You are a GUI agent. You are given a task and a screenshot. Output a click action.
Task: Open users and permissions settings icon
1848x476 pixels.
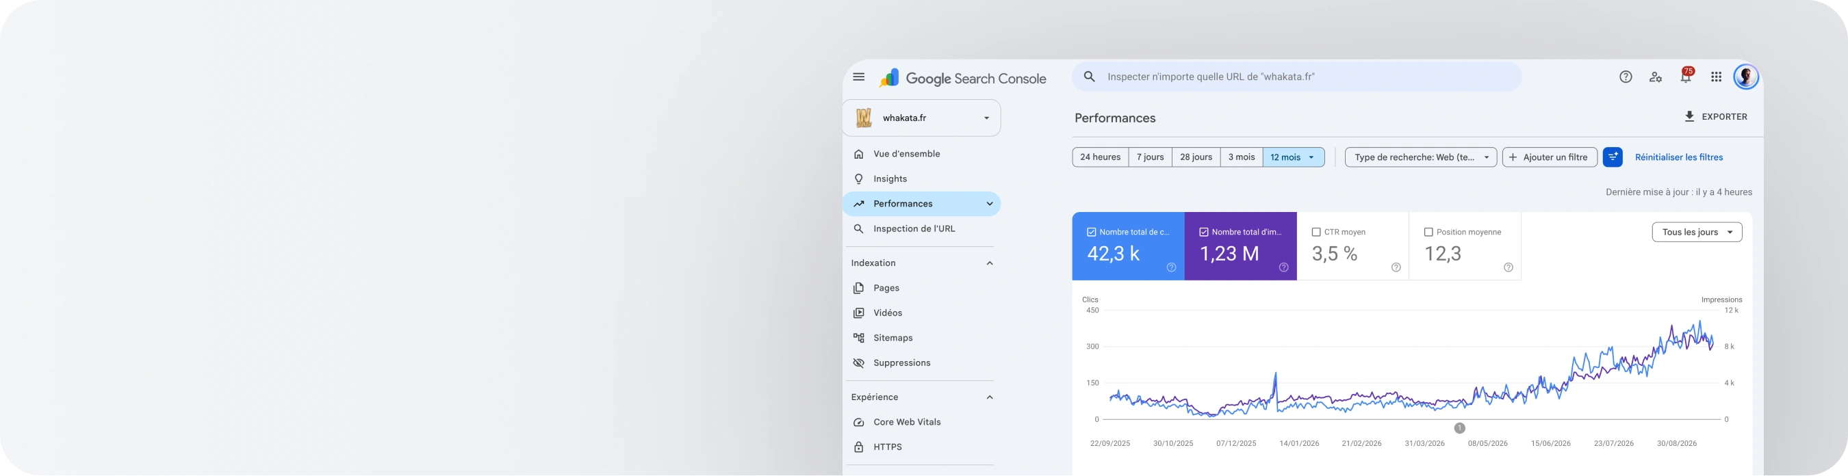1656,77
